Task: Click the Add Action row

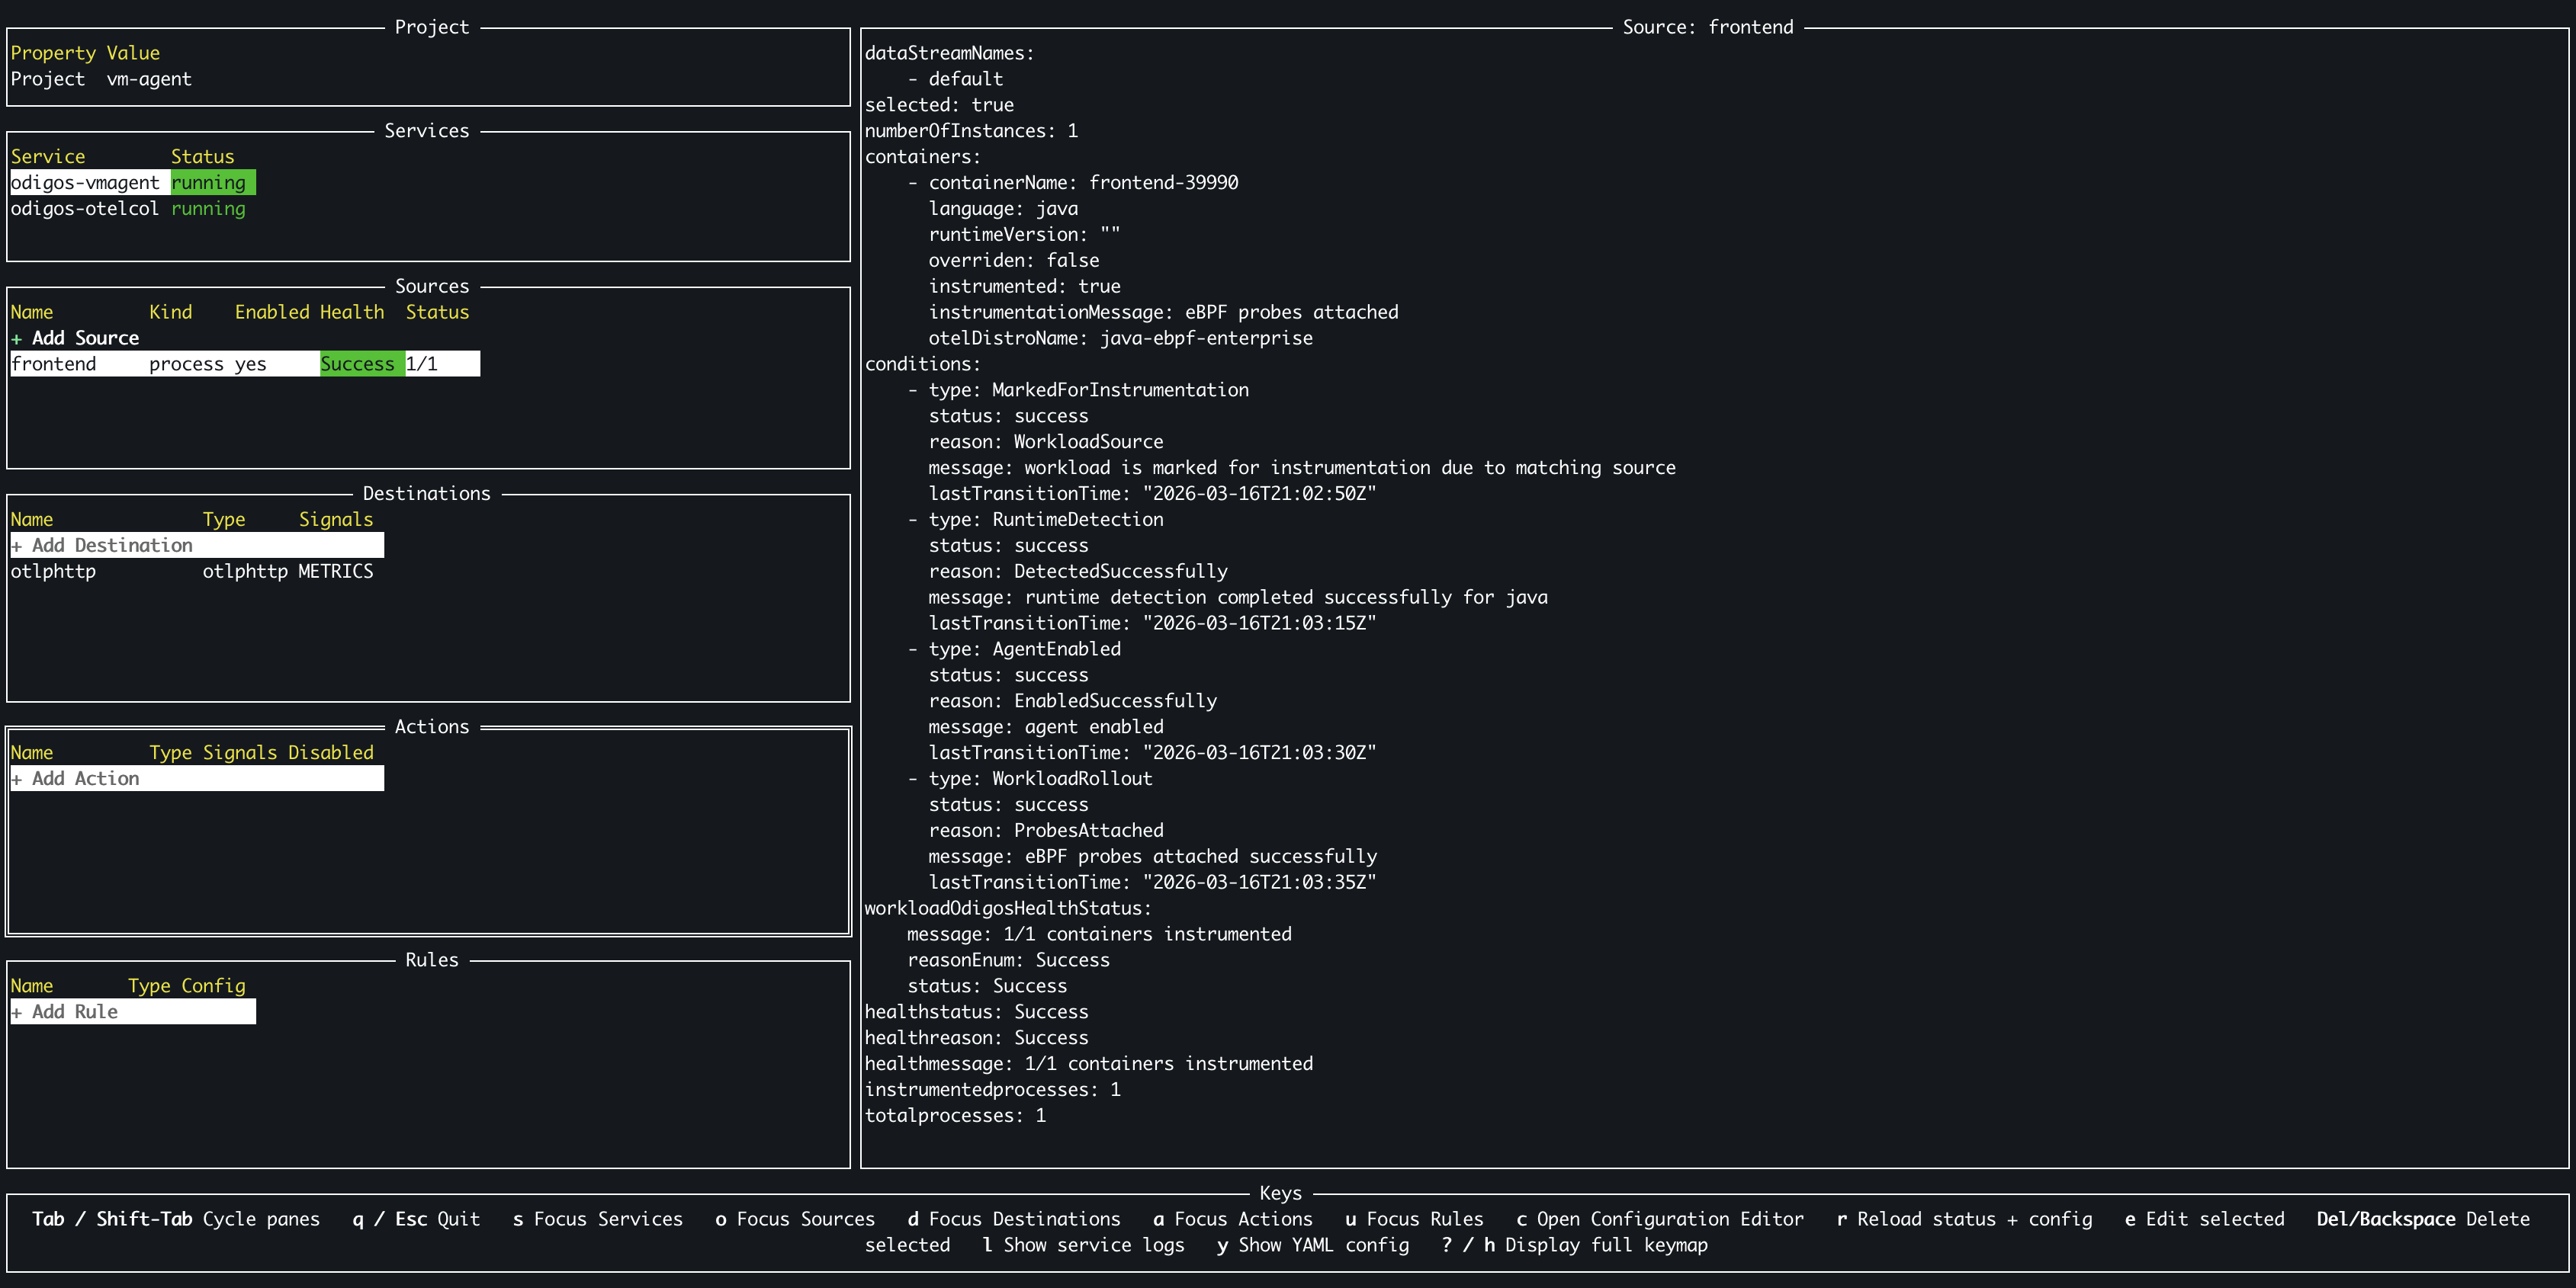Action: pos(86,780)
